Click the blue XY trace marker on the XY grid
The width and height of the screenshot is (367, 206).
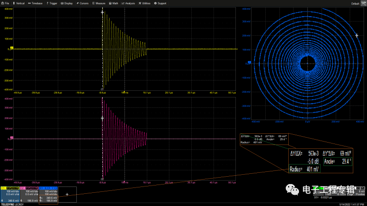(x=250, y=62)
